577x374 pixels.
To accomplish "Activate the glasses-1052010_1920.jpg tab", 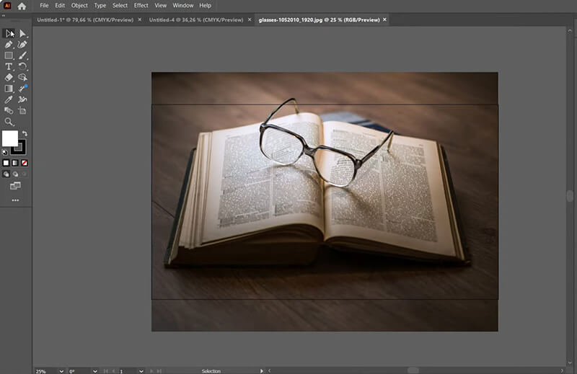I will 319,20.
